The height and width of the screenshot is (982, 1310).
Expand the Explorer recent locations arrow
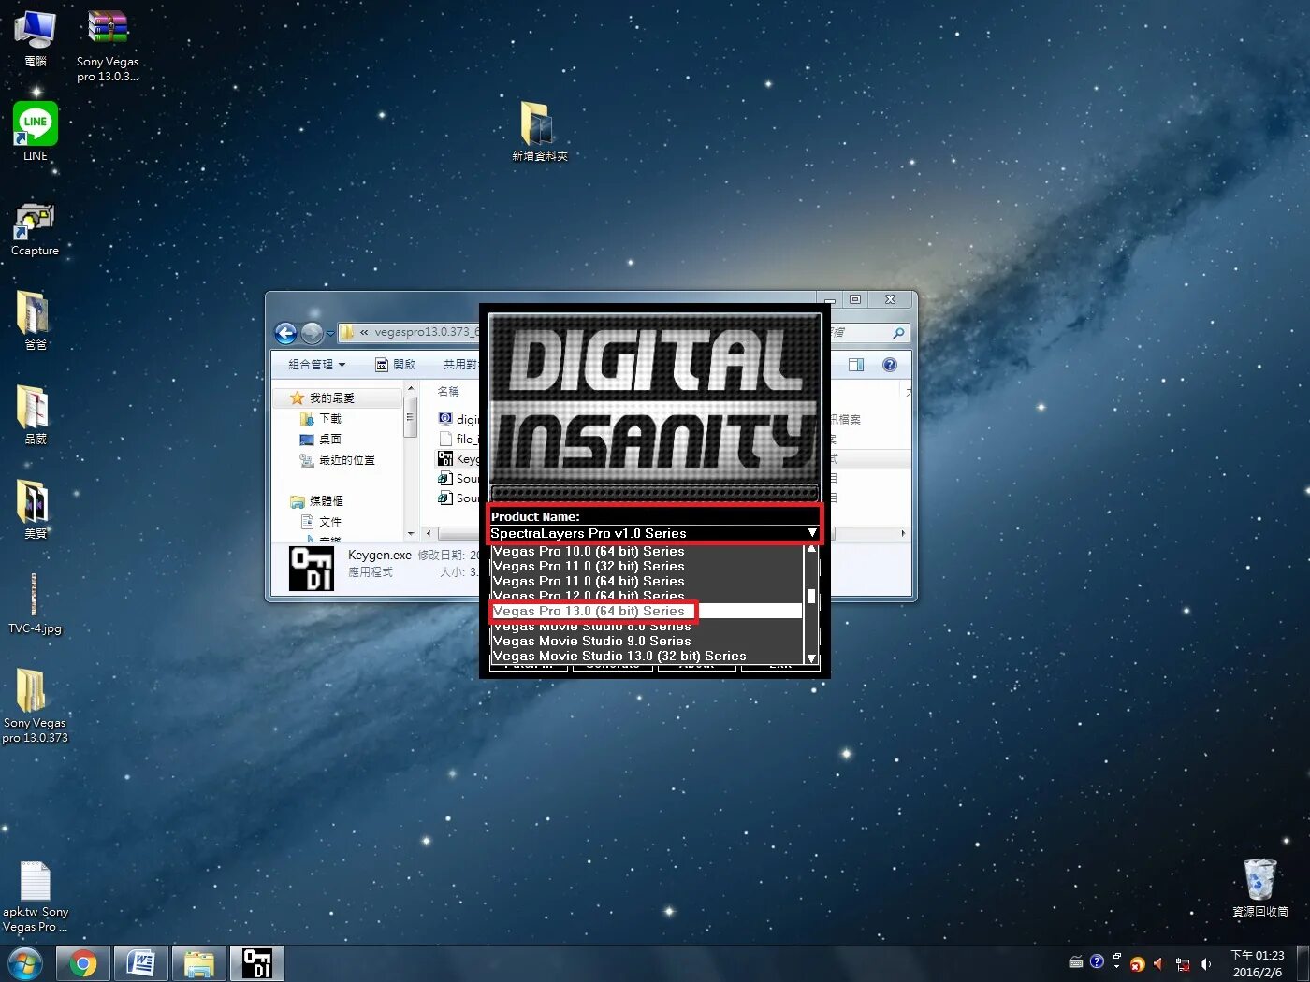pos(330,334)
